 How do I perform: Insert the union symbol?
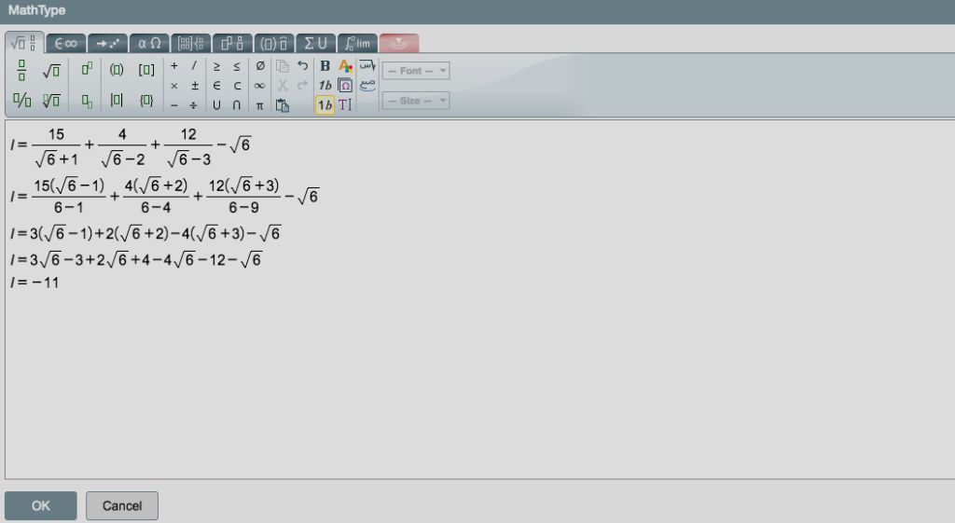(x=216, y=105)
